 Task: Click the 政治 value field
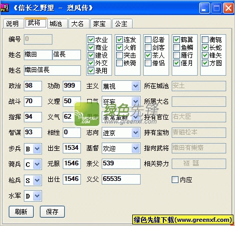tap(33, 86)
